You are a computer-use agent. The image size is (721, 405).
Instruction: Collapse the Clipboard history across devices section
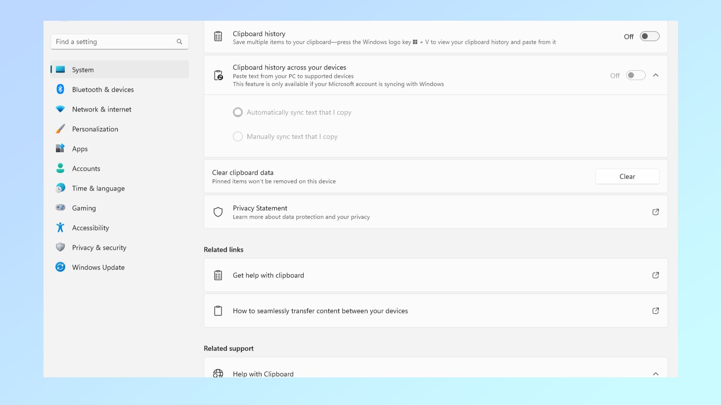[656, 75]
